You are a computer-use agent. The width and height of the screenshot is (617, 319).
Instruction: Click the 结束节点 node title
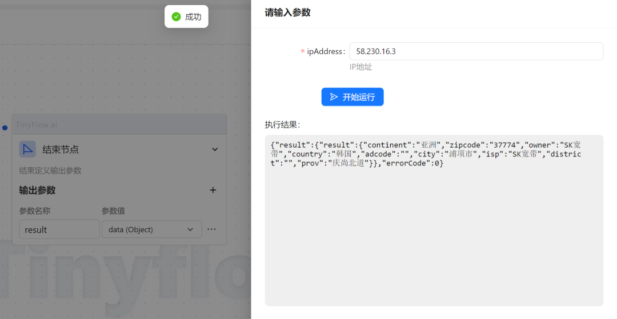(61, 150)
